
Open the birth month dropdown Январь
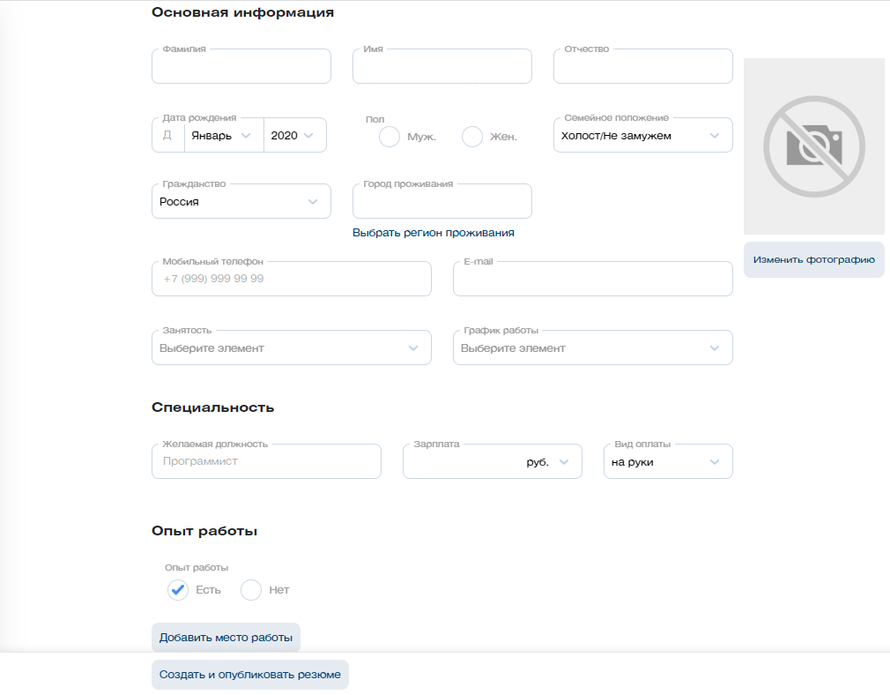(223, 136)
